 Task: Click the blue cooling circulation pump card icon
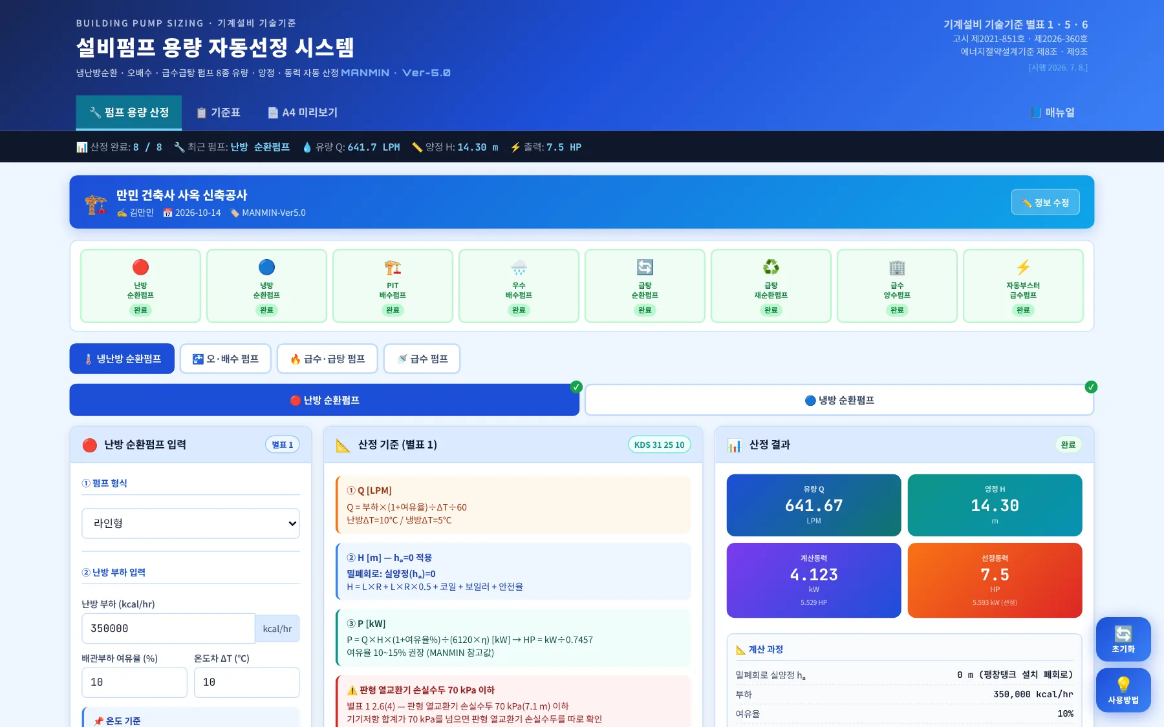tap(266, 267)
